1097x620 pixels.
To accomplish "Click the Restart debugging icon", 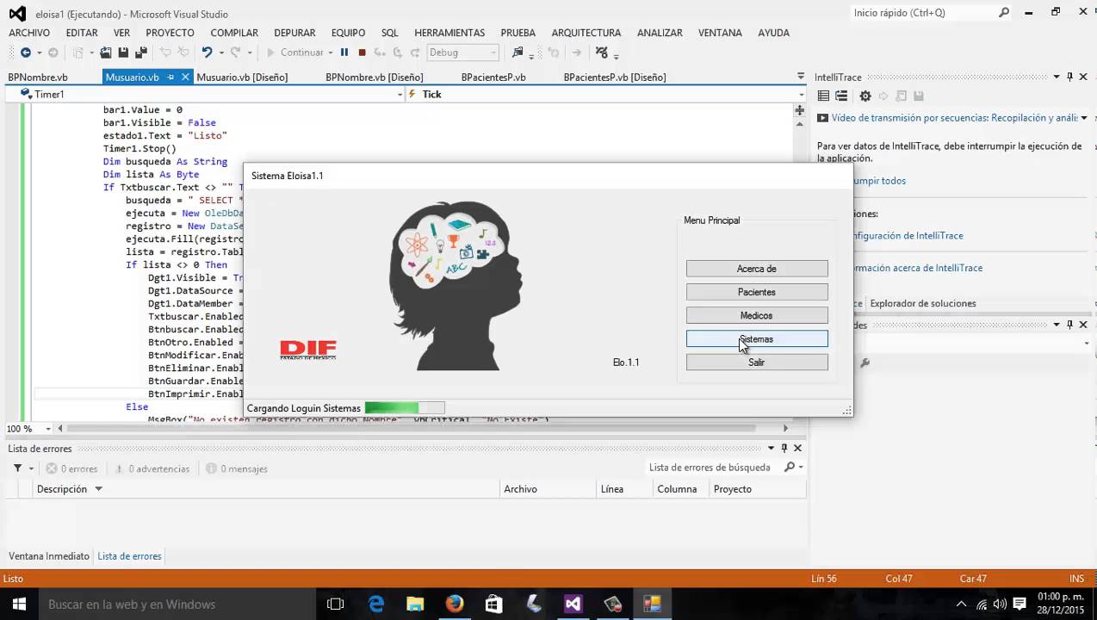I will pyautogui.click(x=380, y=53).
